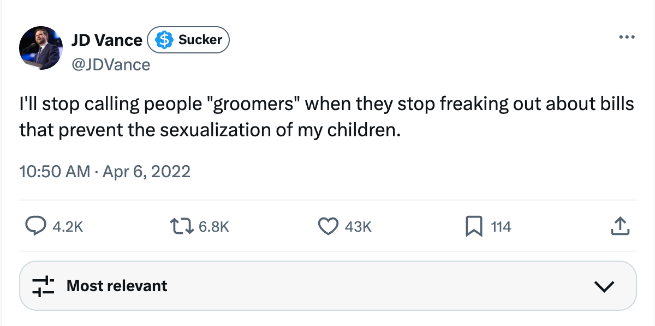Click the Sucker label in the badge
The image size is (655, 326).
pos(200,39)
